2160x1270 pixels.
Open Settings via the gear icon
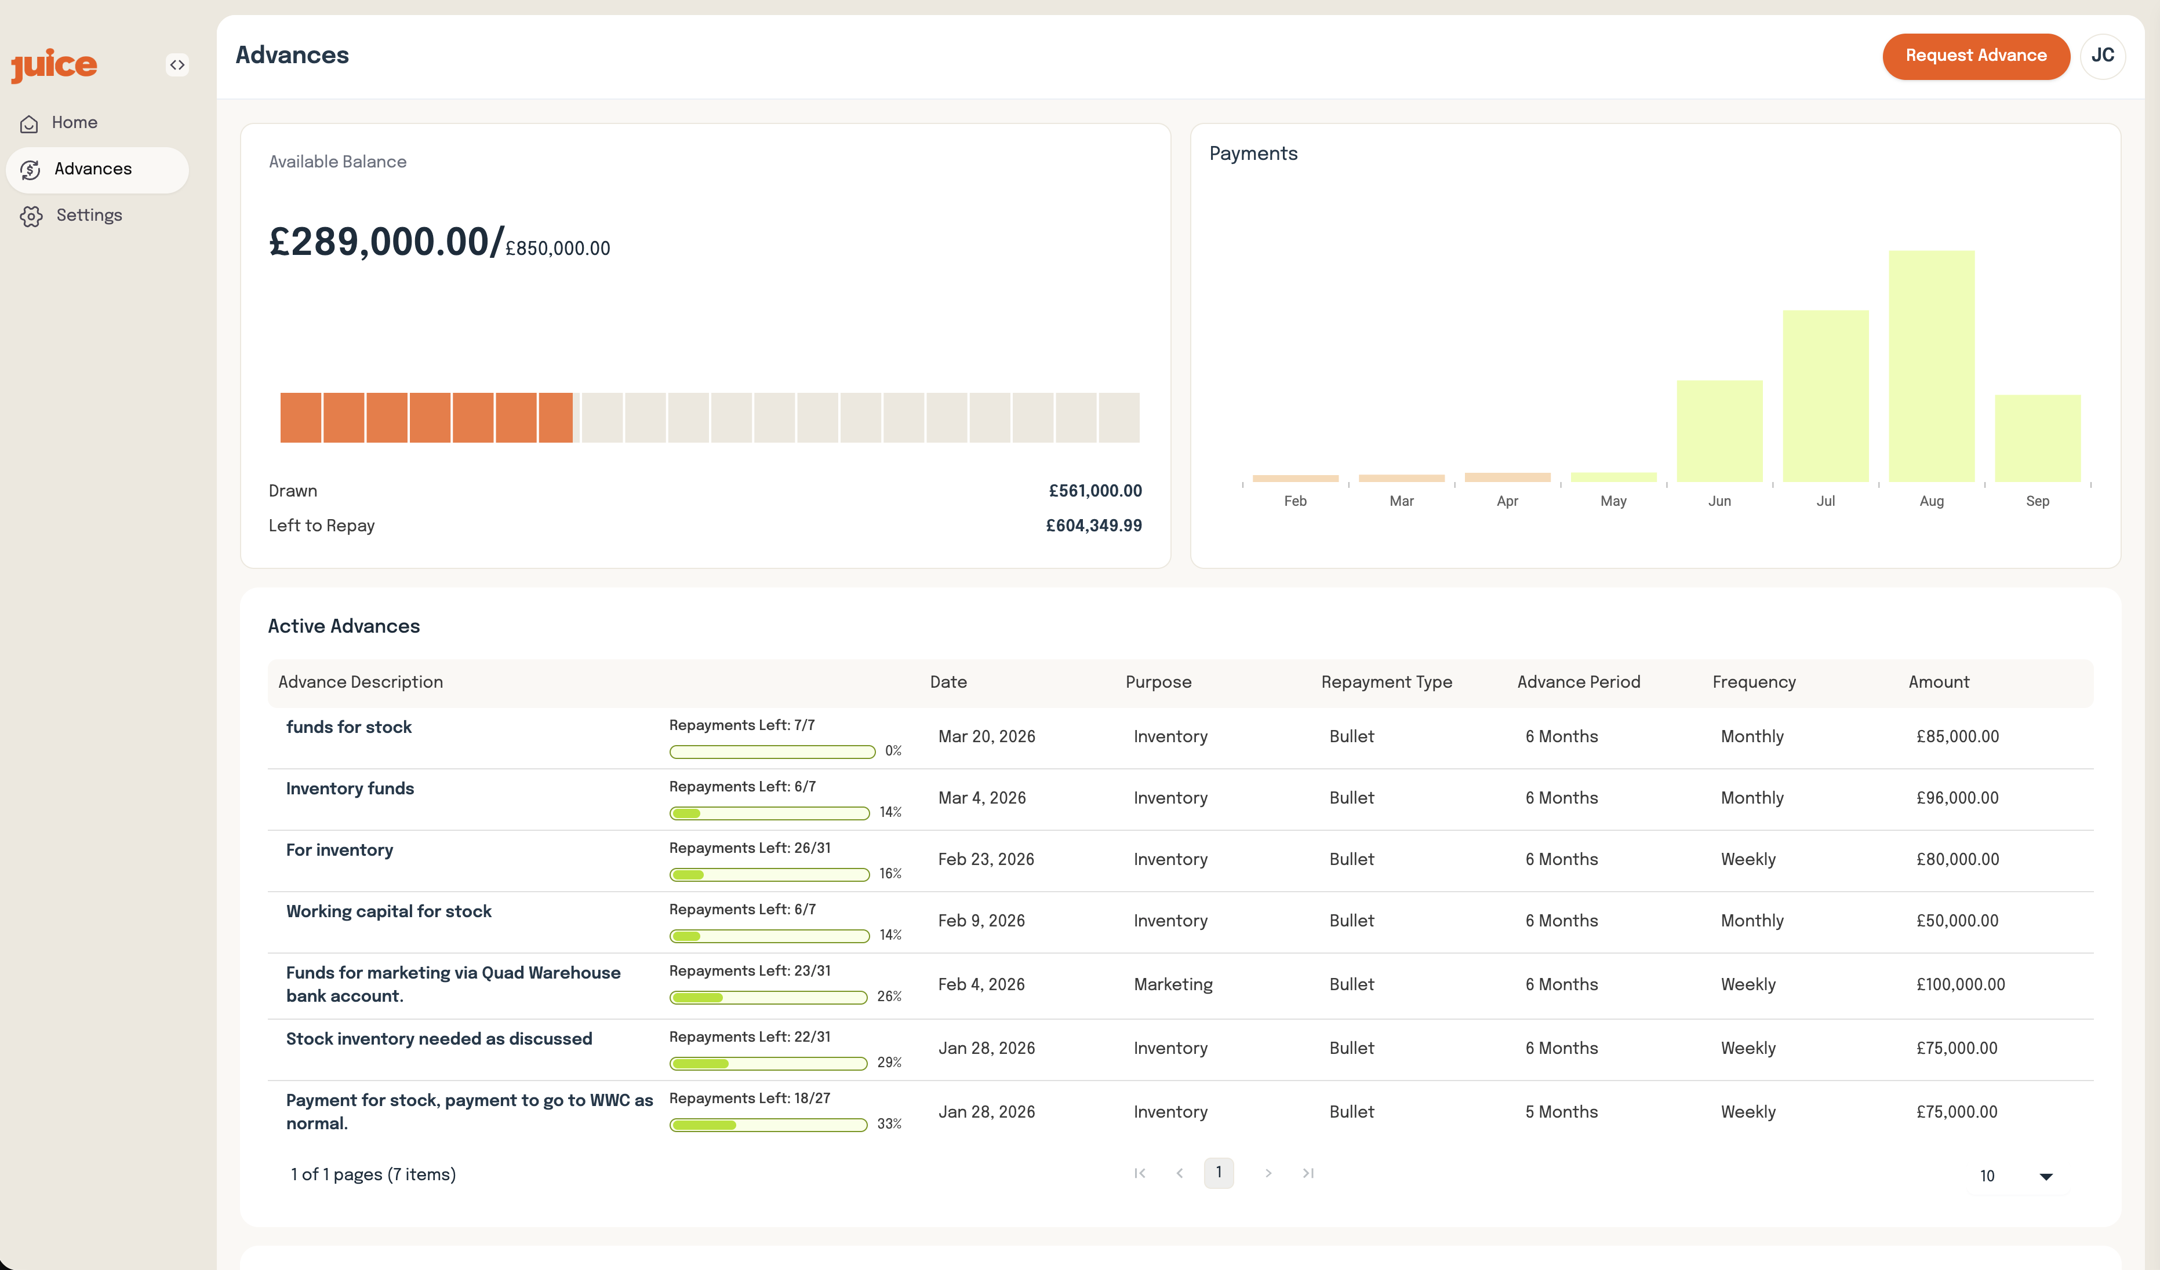click(31, 215)
